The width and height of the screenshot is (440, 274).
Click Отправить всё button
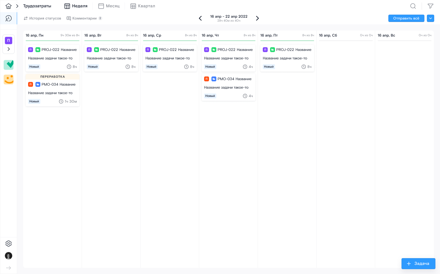tap(406, 18)
